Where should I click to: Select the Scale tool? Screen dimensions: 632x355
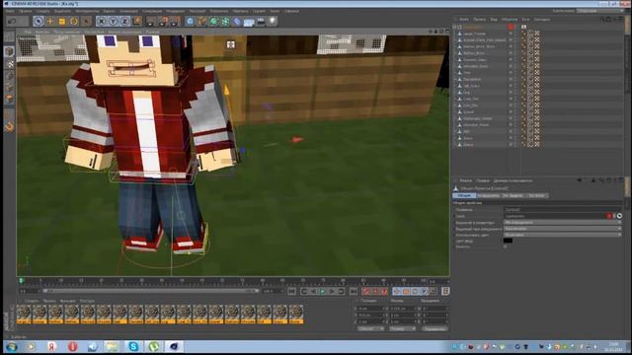point(61,21)
